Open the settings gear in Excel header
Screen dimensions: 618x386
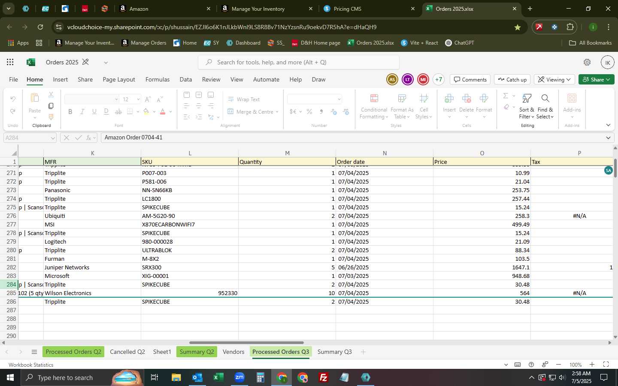click(x=587, y=62)
